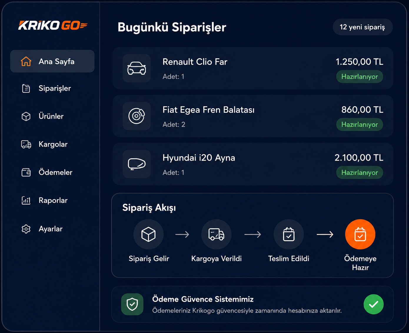Click the Ödemeler wallet icon
Screen dimensions: 409x333
coord(26,172)
